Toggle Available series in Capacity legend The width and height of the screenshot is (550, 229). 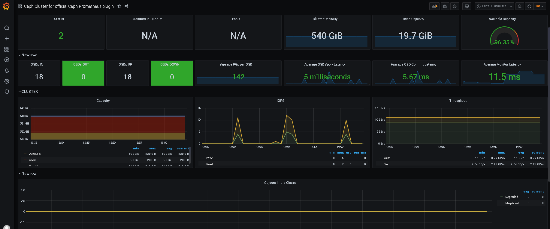point(35,154)
